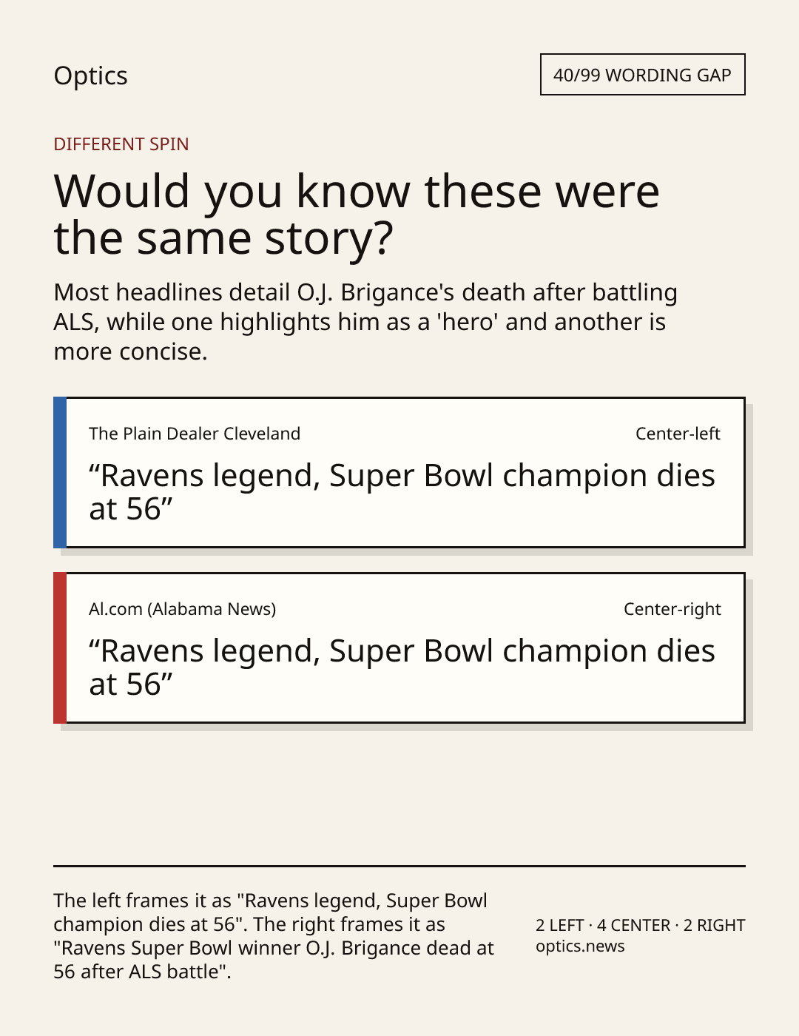The image size is (799, 1036).
Task: Click the headline 'Would you know these were the same story?'
Action: [357, 215]
